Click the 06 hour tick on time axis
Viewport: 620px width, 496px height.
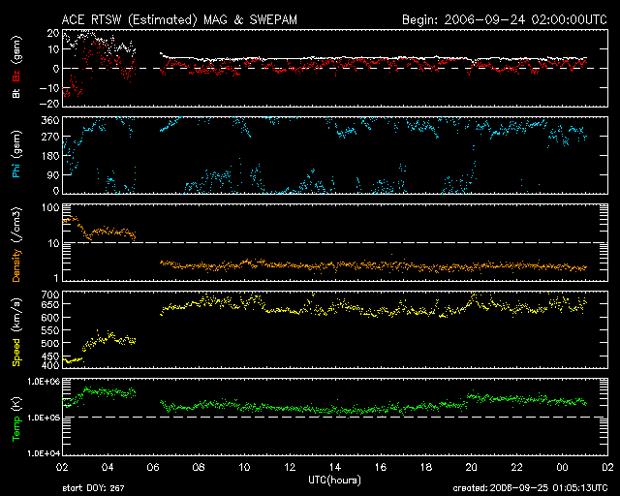click(x=152, y=467)
